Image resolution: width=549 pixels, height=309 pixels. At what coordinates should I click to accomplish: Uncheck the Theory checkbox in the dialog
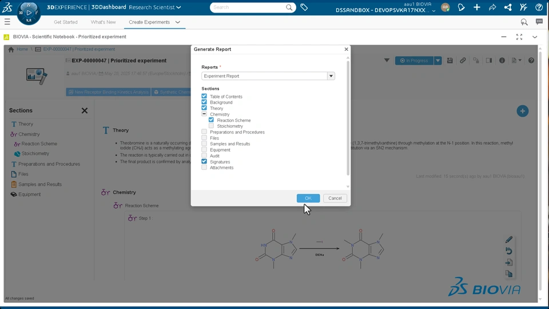click(x=204, y=108)
